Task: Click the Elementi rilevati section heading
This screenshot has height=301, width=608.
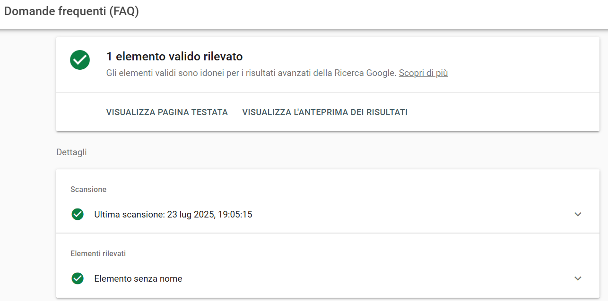Action: pos(98,253)
